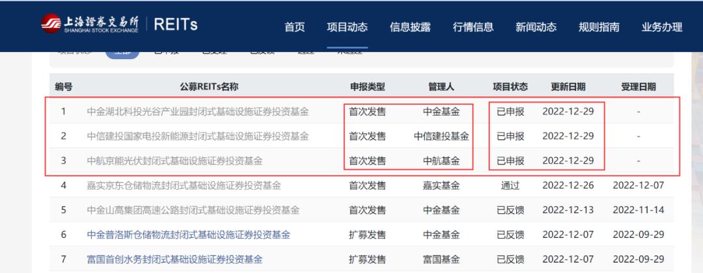Click row number 1 cell

coord(64,111)
